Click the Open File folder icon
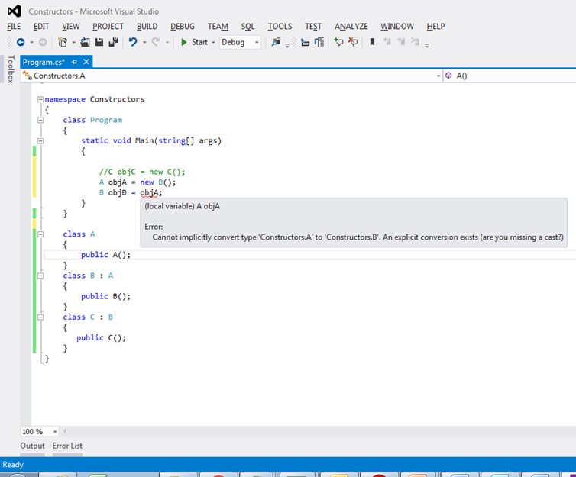The image size is (576, 477). (x=86, y=43)
